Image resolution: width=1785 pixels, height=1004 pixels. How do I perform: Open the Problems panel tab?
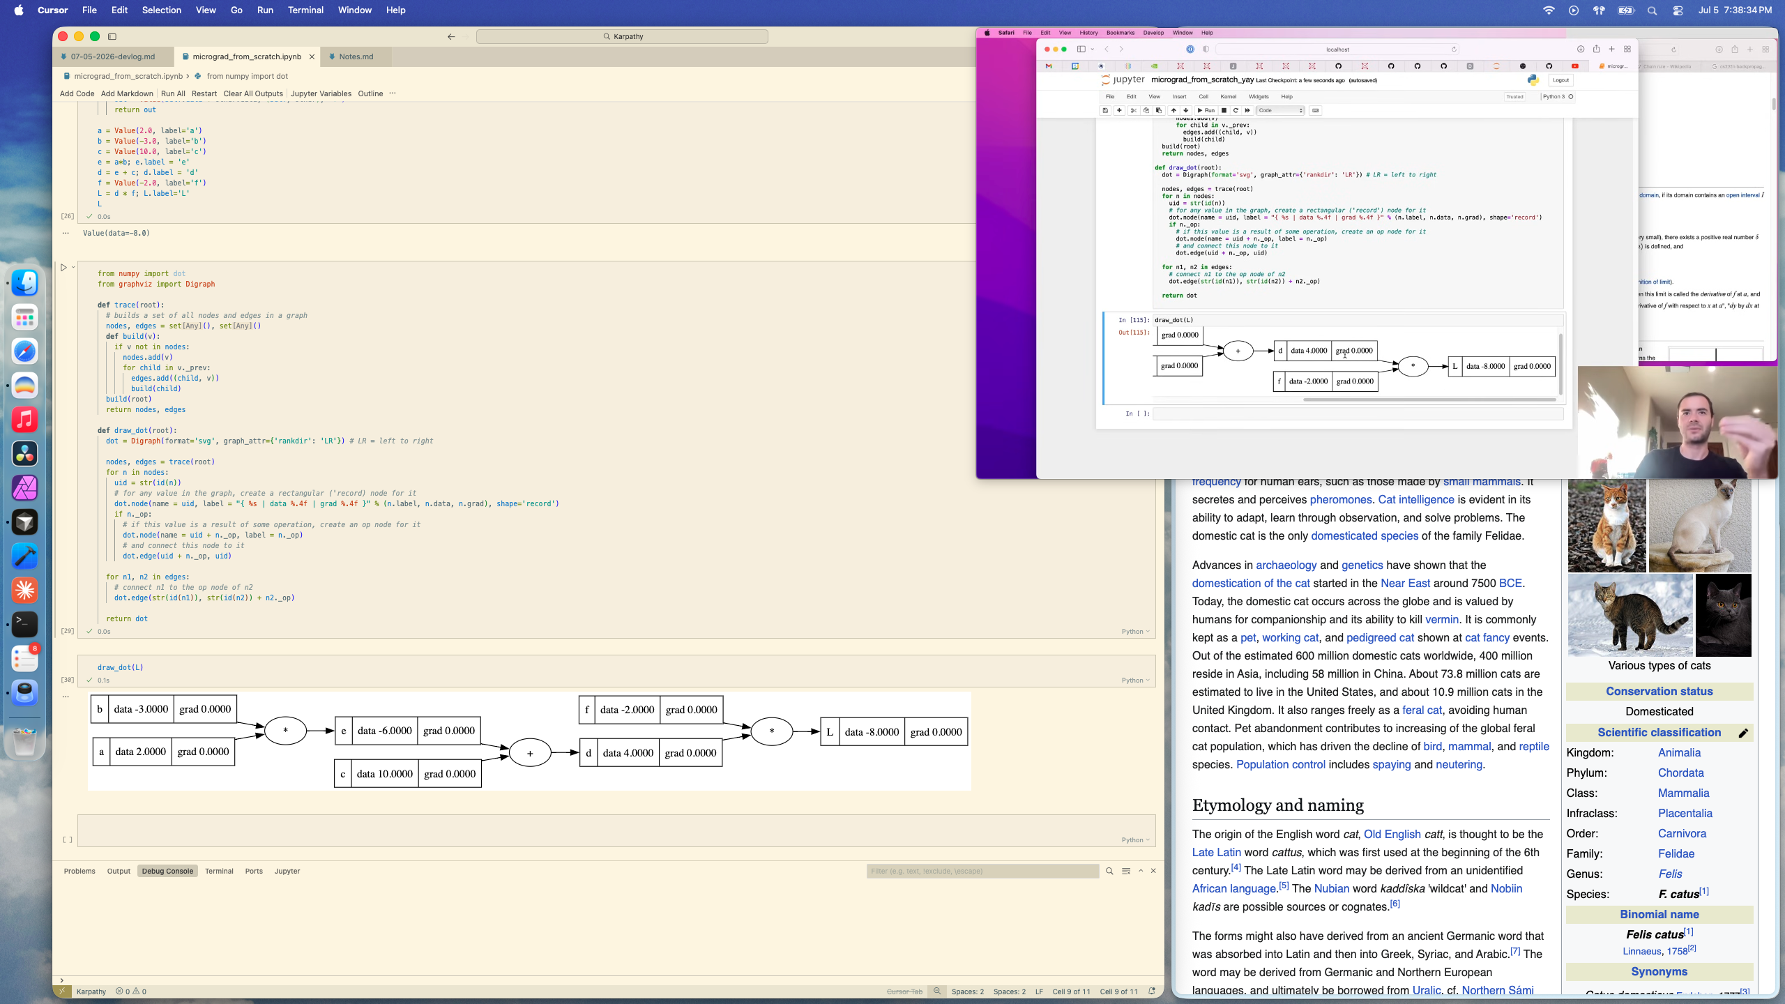tap(79, 871)
